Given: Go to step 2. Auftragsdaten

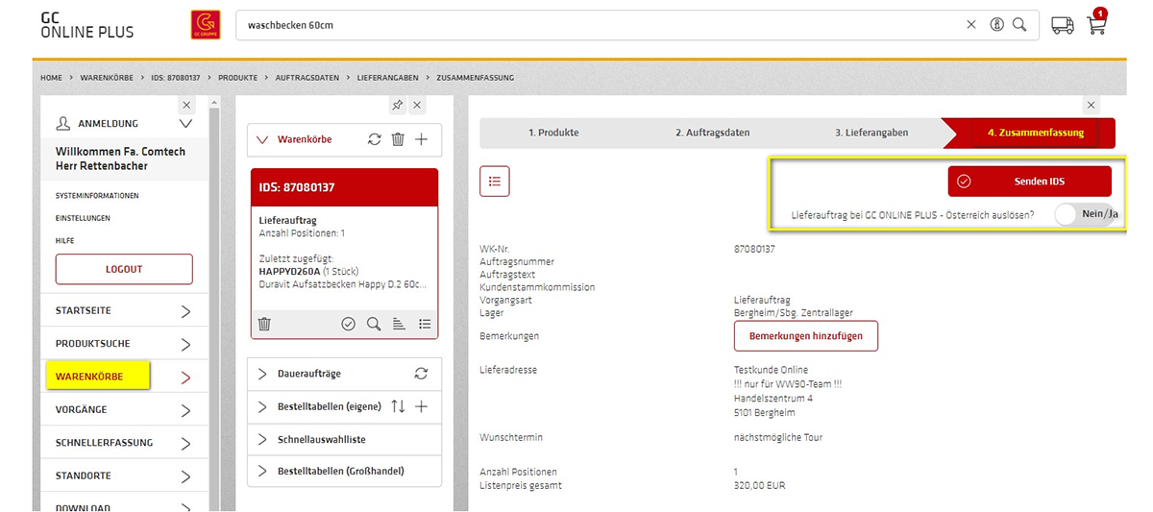Looking at the screenshot, I should (x=712, y=133).
